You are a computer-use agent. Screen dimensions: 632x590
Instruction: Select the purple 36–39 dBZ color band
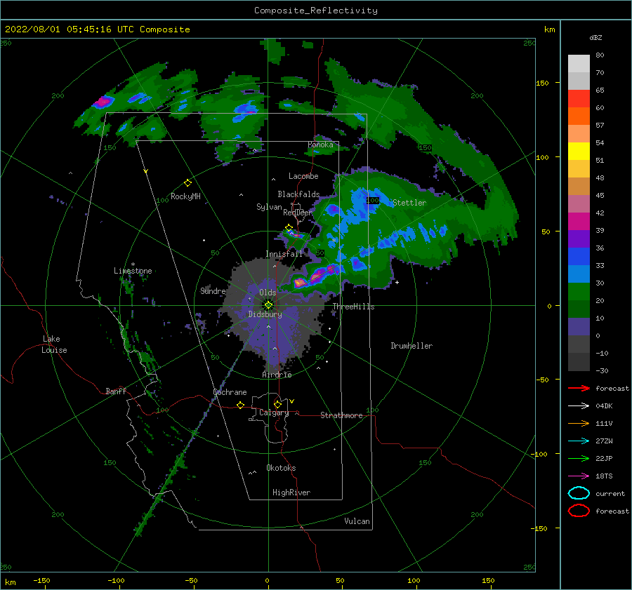point(579,239)
